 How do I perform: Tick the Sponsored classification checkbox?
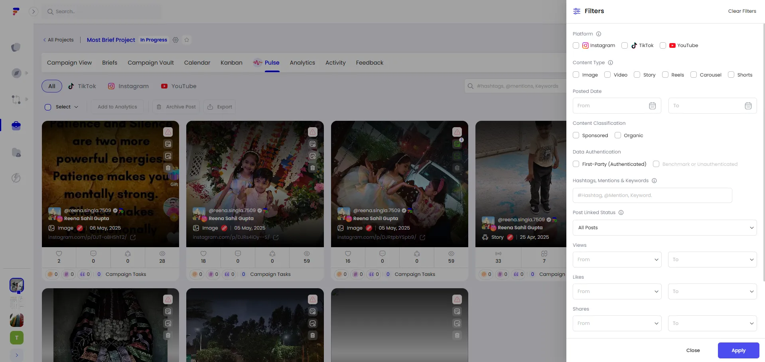(576, 135)
